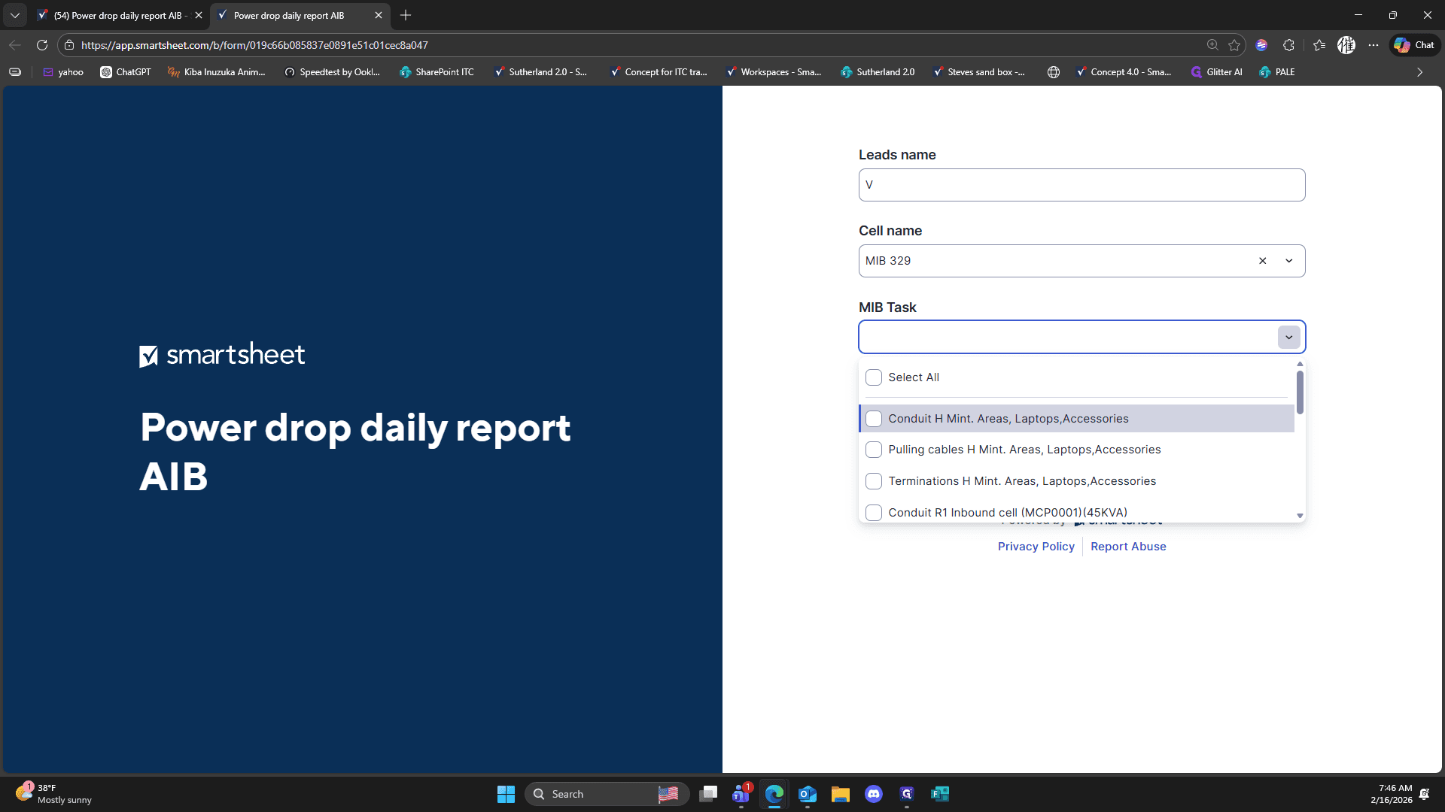
Task: Click the dropdown list scrollbar thumb
Action: click(1300, 392)
